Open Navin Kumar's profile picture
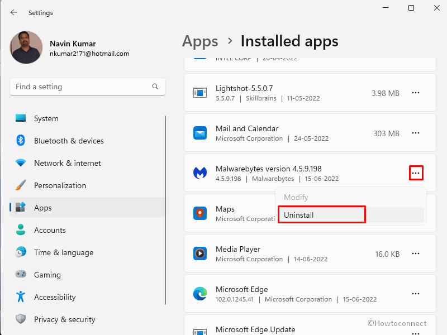Image resolution: width=447 pixels, height=335 pixels. coord(26,47)
